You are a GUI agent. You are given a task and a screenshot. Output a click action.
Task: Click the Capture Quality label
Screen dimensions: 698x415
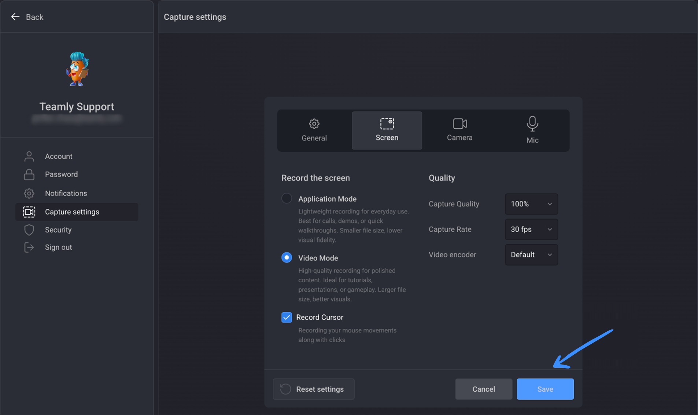coord(454,204)
